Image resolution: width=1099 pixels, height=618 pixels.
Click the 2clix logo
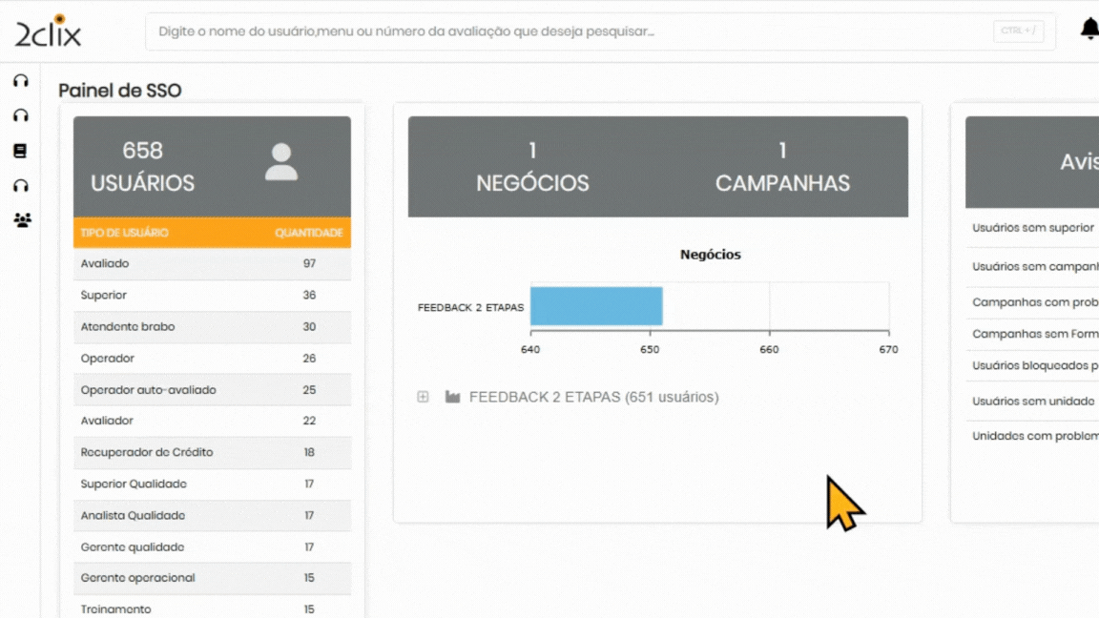48,31
